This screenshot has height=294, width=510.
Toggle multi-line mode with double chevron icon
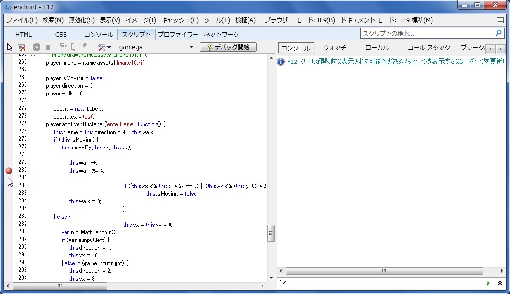500,283
